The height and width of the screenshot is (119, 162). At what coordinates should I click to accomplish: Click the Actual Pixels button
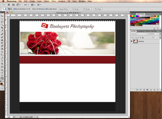[x=64, y=9]
